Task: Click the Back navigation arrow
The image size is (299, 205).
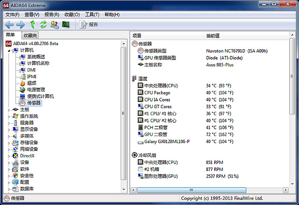Action: 9,25
